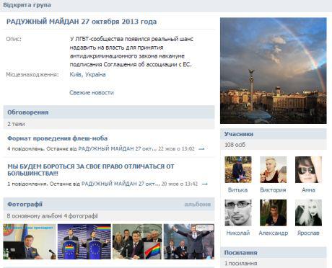Open the Обговорення section header
Image resolution: width=332 pixels, height=268 pixels.
coord(28,112)
